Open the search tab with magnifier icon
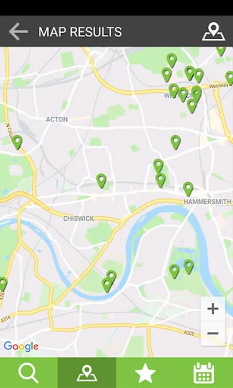Screen dimensions: 233x388 coord(29,372)
